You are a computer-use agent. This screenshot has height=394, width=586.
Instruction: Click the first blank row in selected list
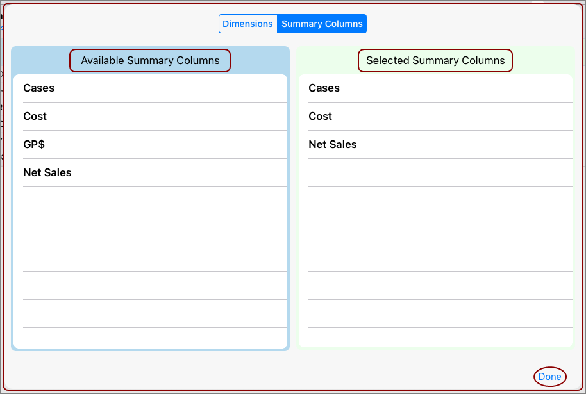coord(439,172)
